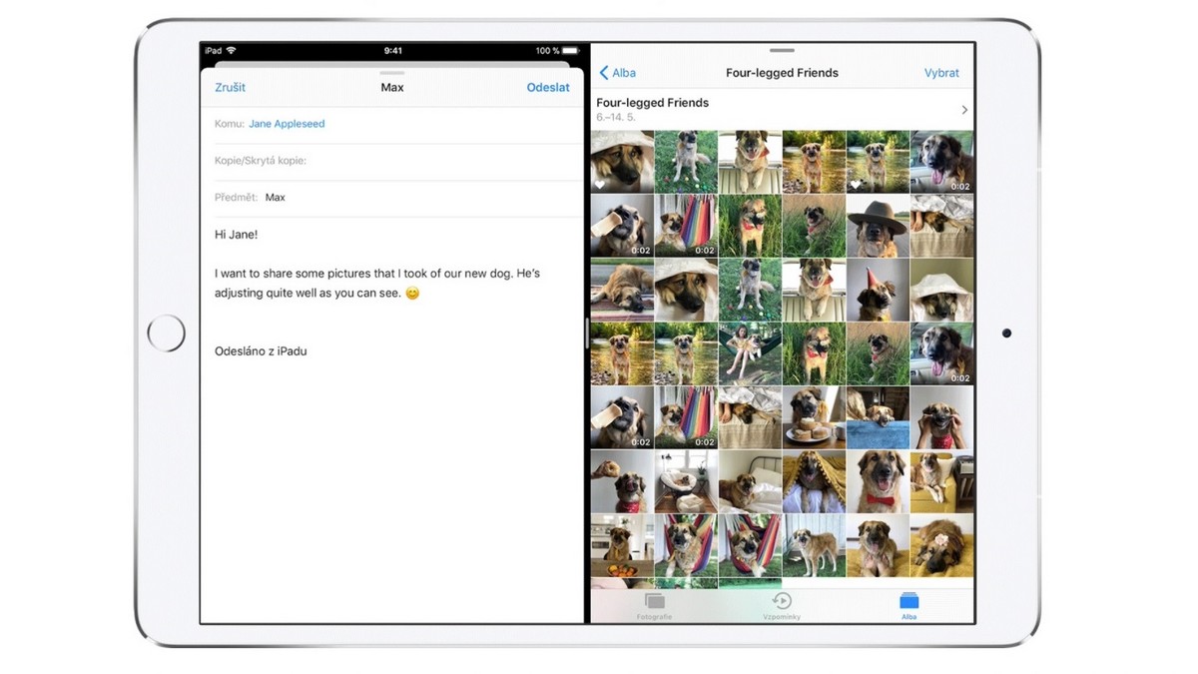1198x674 pixels.
Task: Click the Photos window top grabber handle
Action: point(782,50)
